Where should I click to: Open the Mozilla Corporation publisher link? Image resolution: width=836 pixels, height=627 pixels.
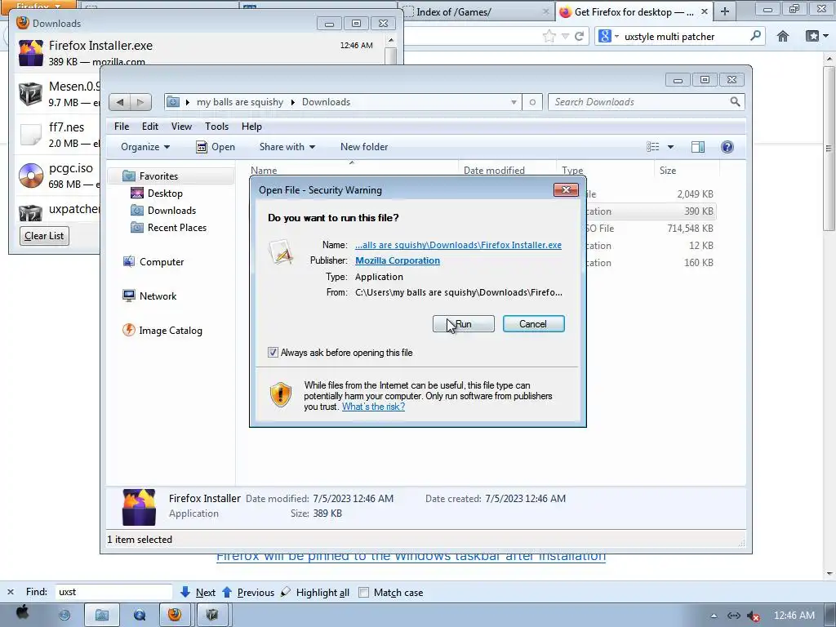tap(398, 260)
